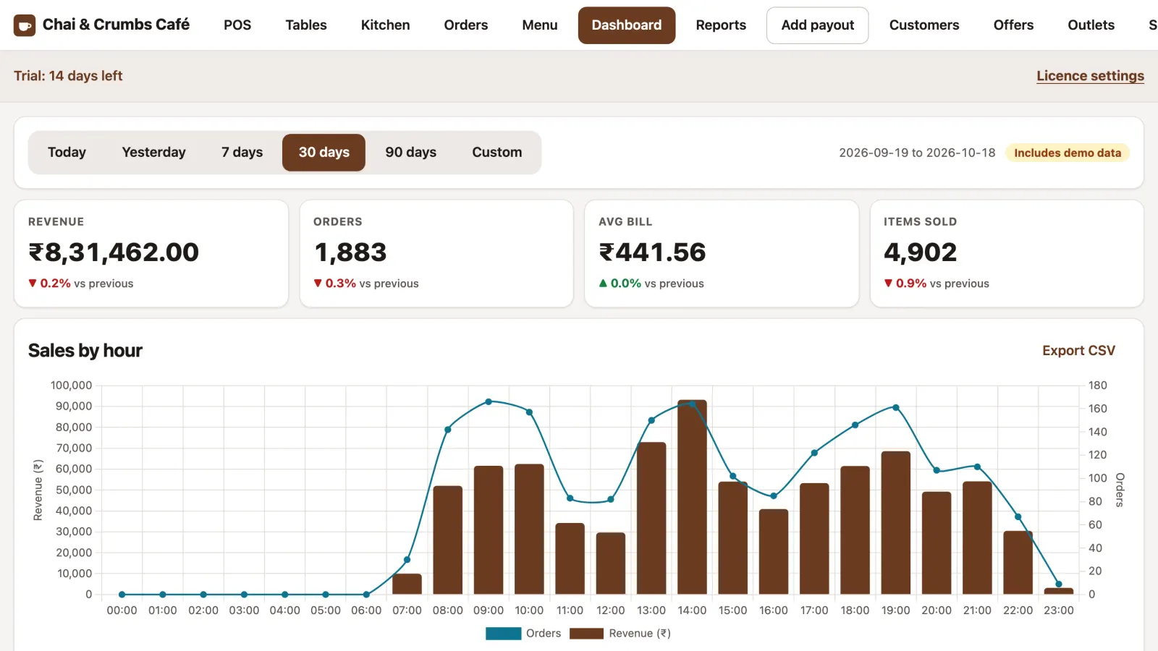This screenshot has height=651, width=1158.
Task: Toggle Revenue (₹) series in chart legend
Action: click(620, 634)
